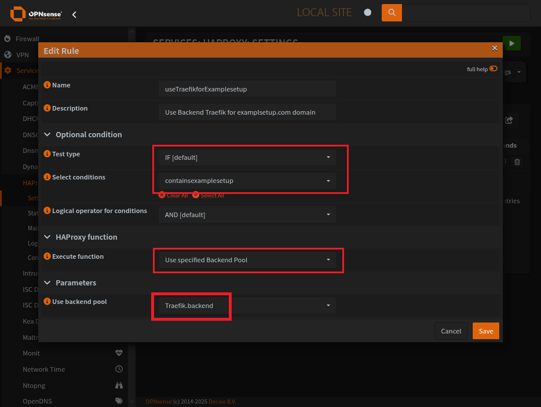Collapse the Optional condition section
The image size is (541, 407).
tap(47, 134)
